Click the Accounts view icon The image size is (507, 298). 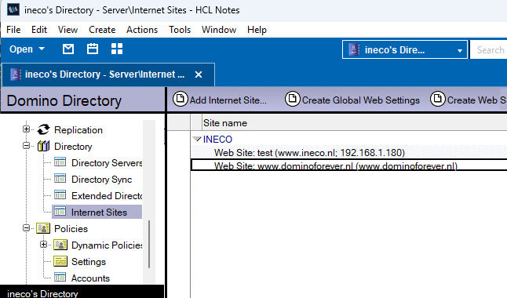[60, 278]
